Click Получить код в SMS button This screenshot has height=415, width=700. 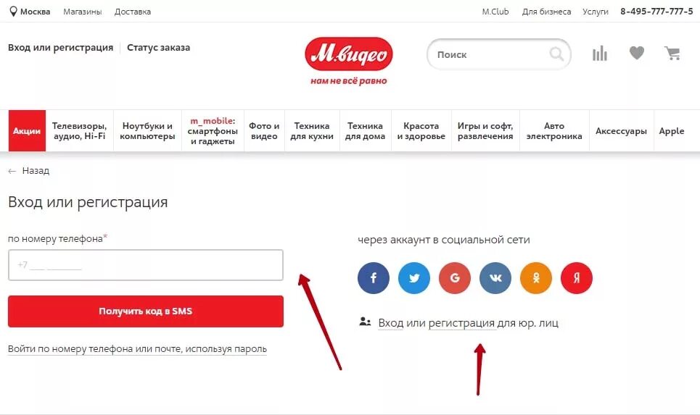pyautogui.click(x=146, y=311)
